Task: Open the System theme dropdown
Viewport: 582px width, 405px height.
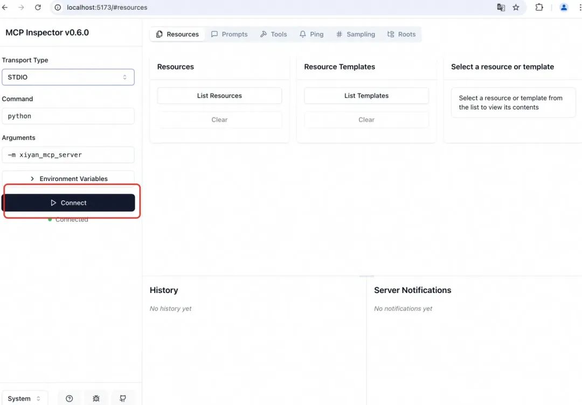Action: (25, 398)
